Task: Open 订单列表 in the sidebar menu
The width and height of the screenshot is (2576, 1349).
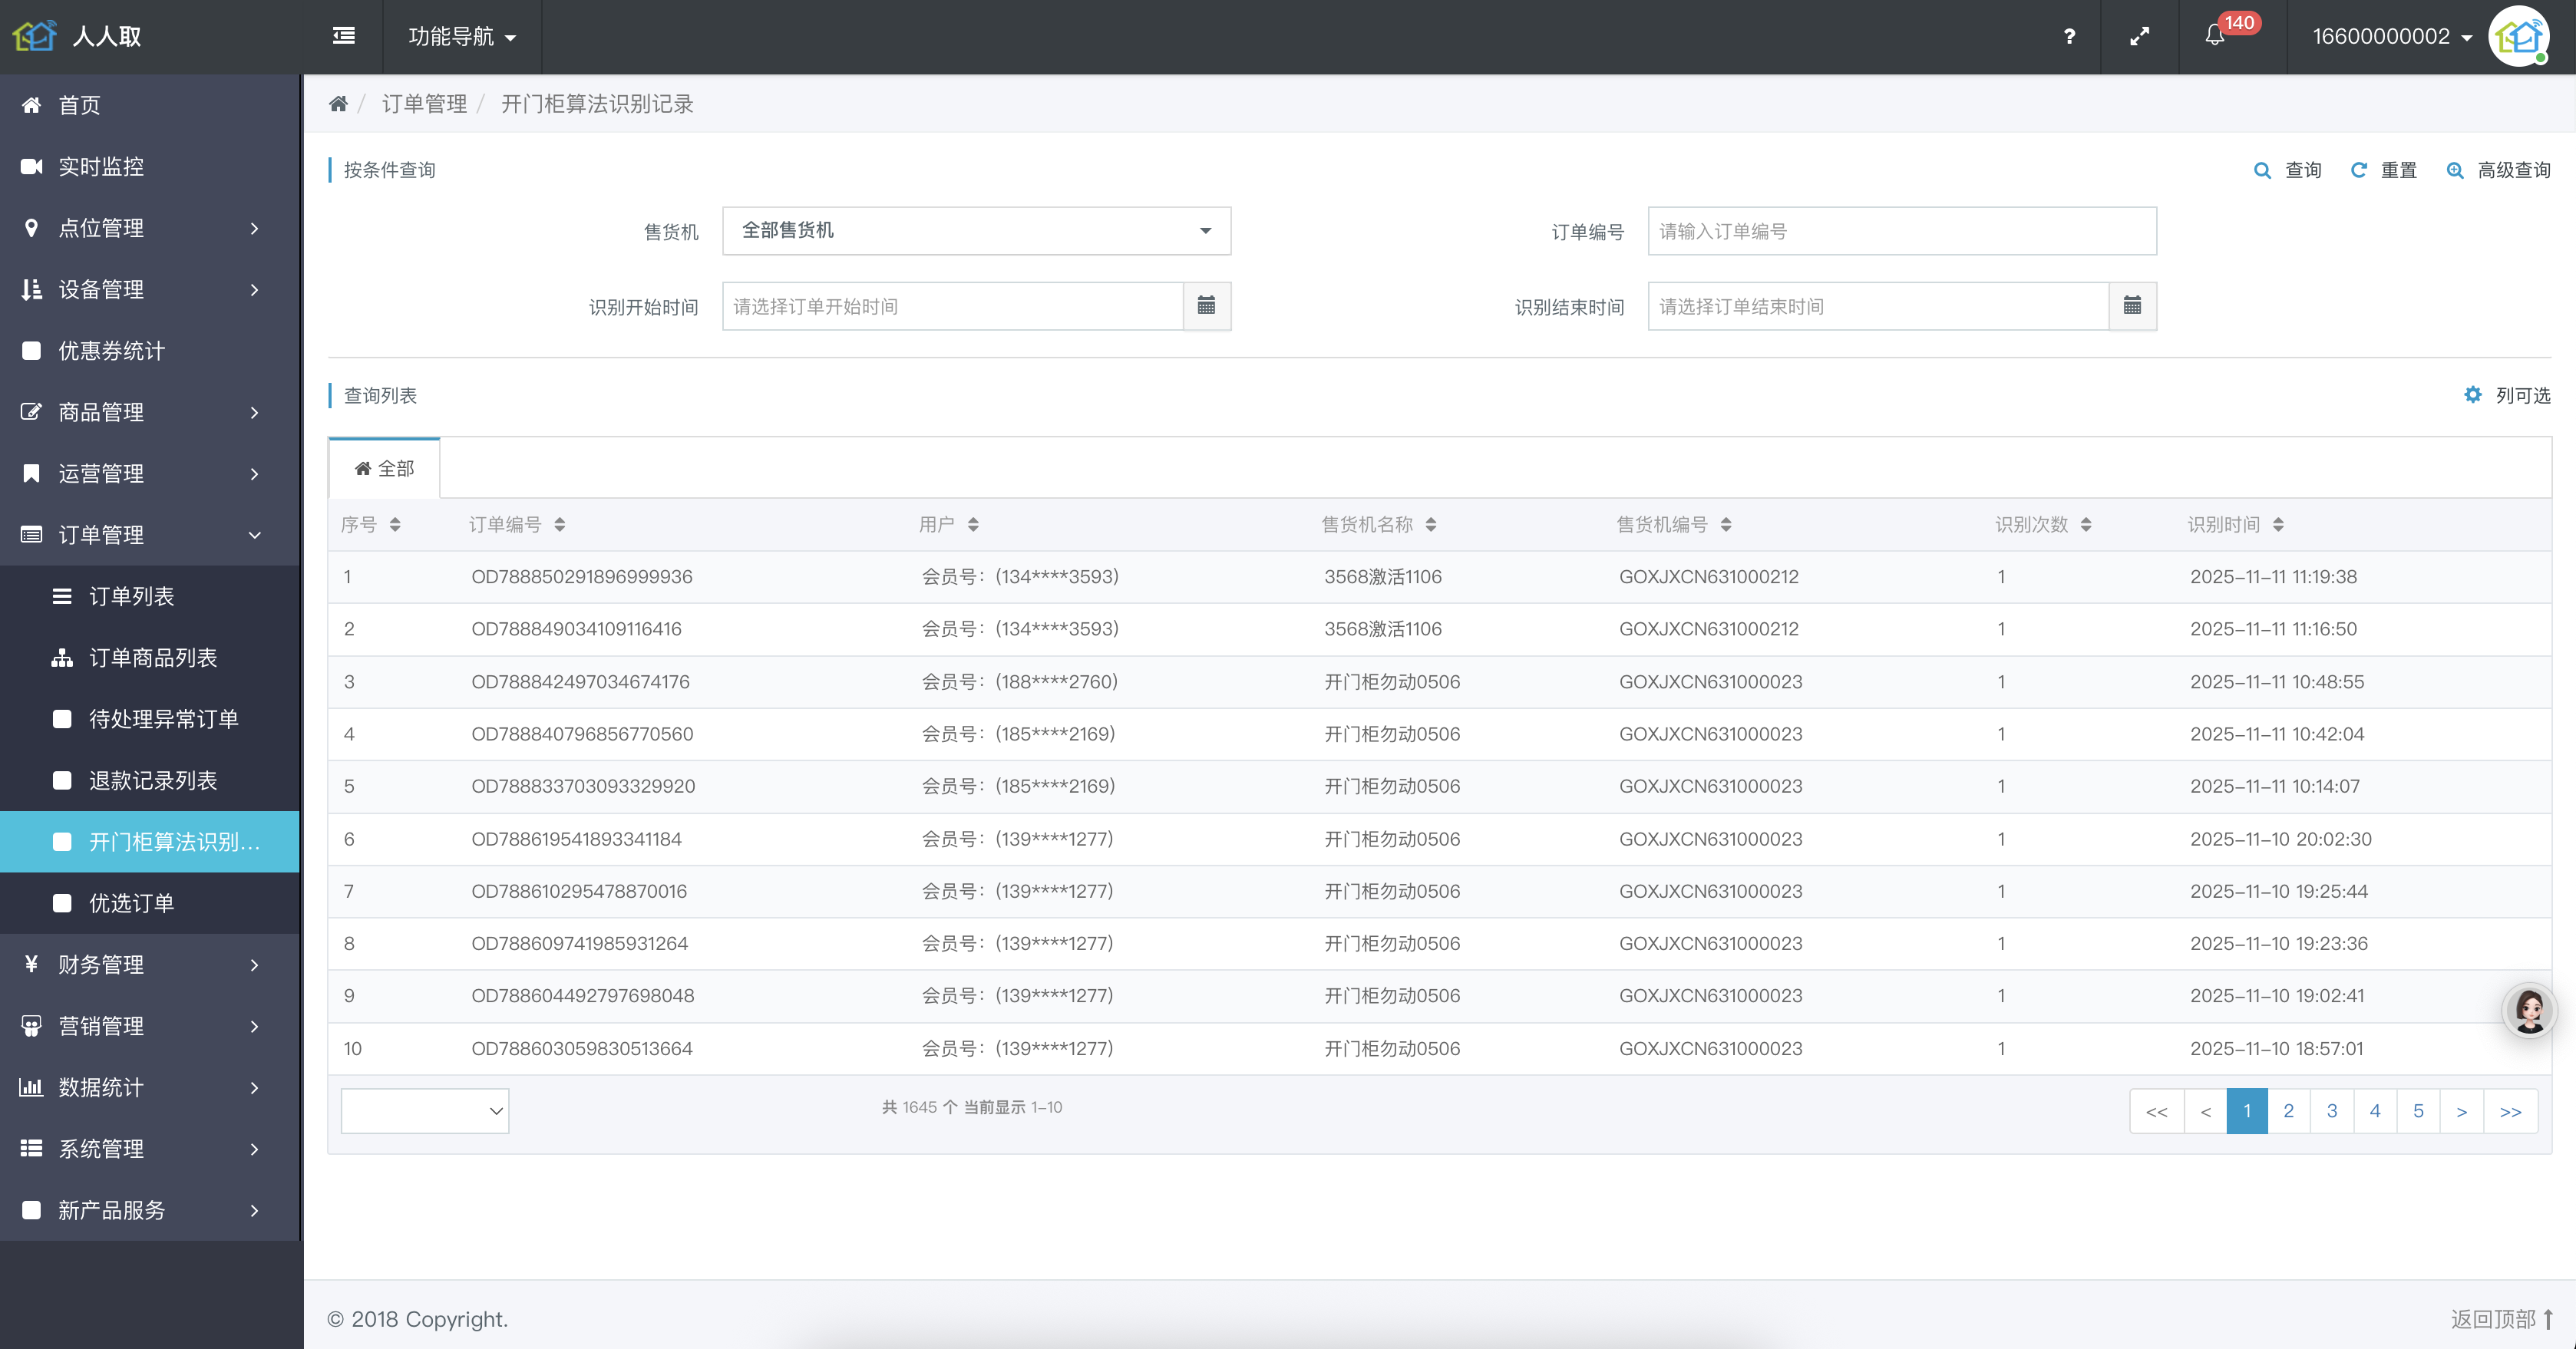Action: click(x=132, y=597)
